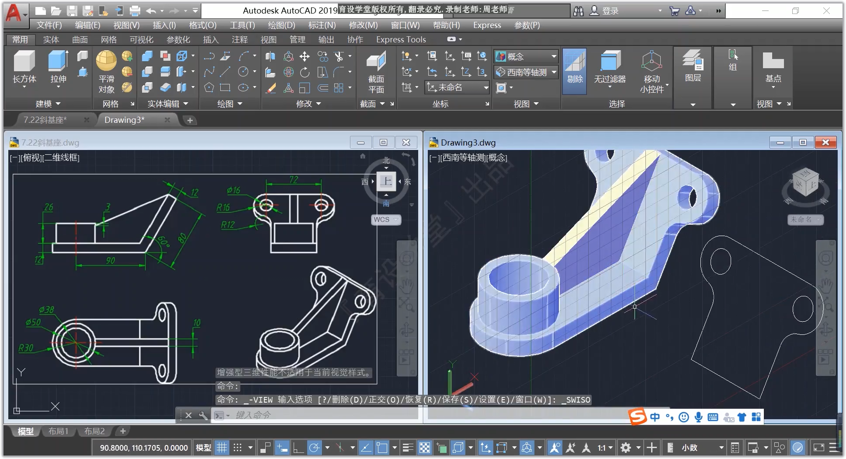Switch to the 布局1 layout tab

coord(58,431)
